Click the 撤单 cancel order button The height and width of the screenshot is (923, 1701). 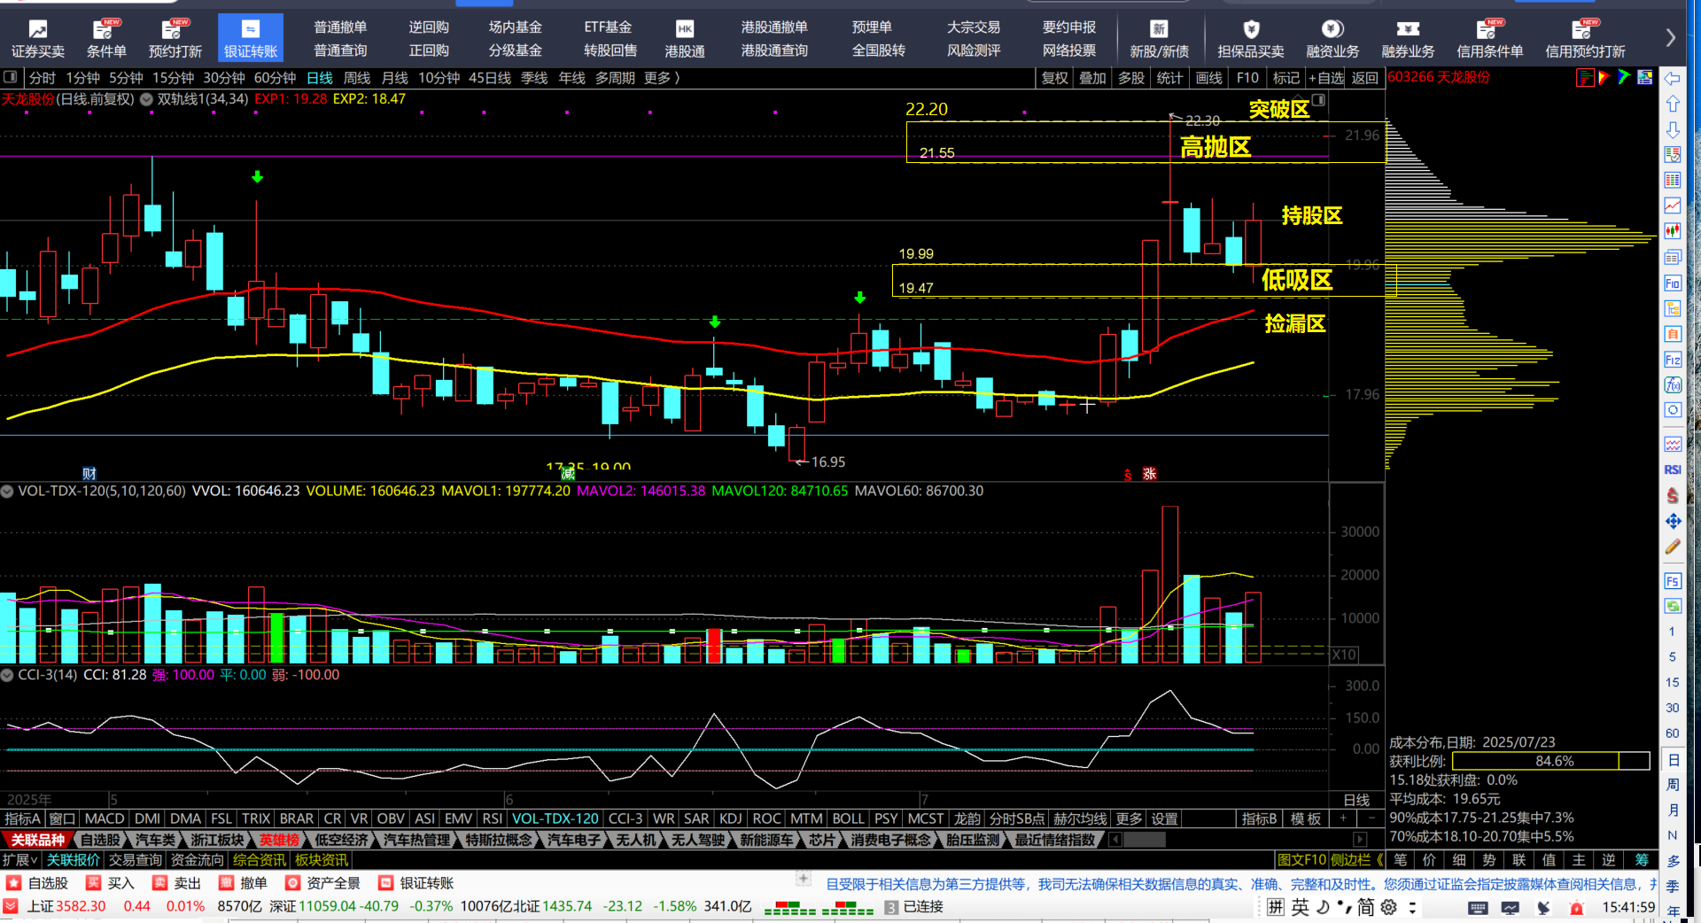point(244,883)
